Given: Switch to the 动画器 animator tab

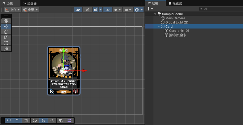Looking at the screenshot, I should (x=30, y=3).
